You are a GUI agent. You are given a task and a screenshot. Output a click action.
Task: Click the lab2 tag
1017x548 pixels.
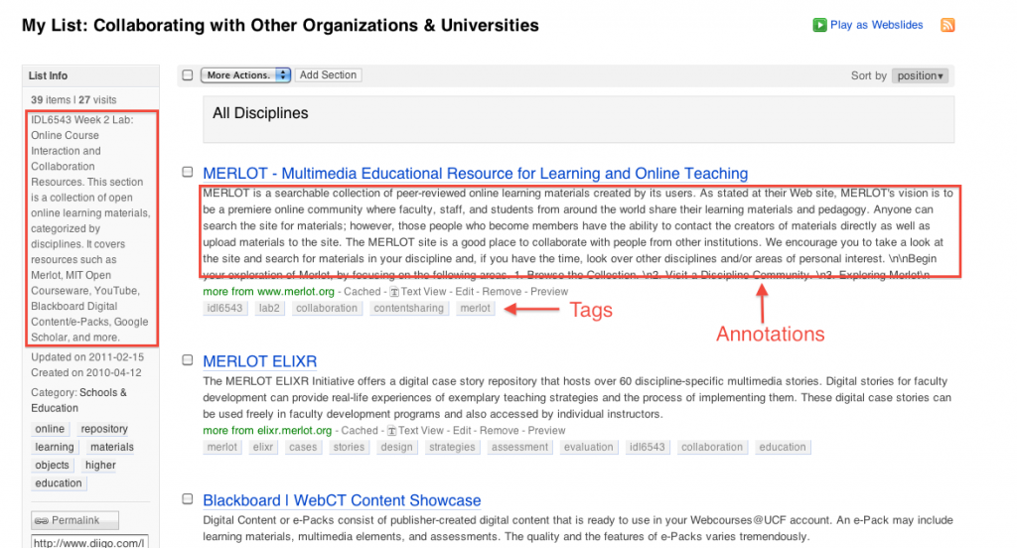point(269,309)
